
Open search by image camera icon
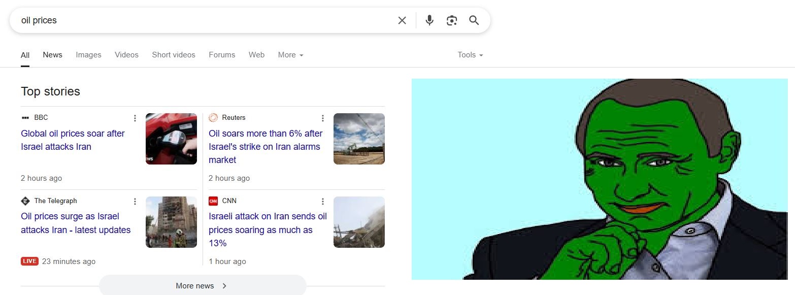[x=452, y=20]
